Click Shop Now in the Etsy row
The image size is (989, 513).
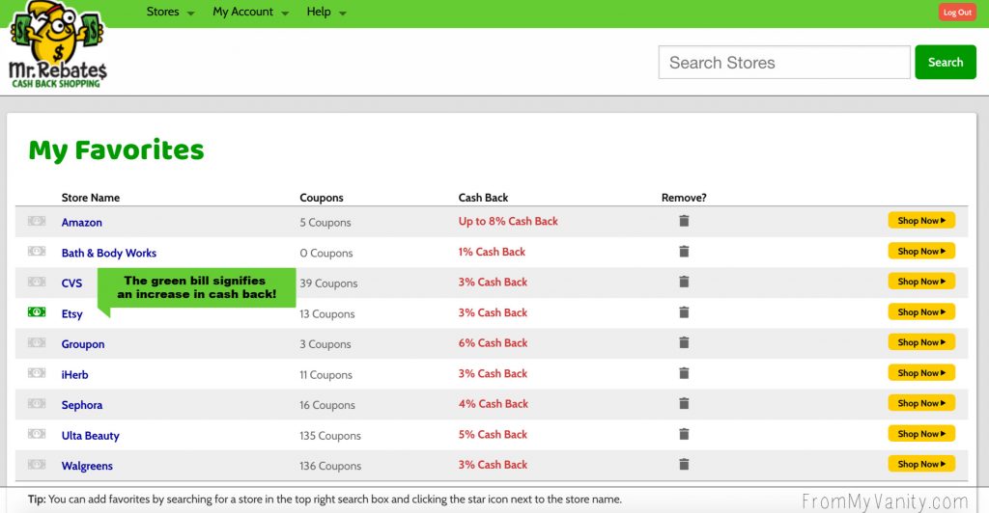click(x=920, y=311)
